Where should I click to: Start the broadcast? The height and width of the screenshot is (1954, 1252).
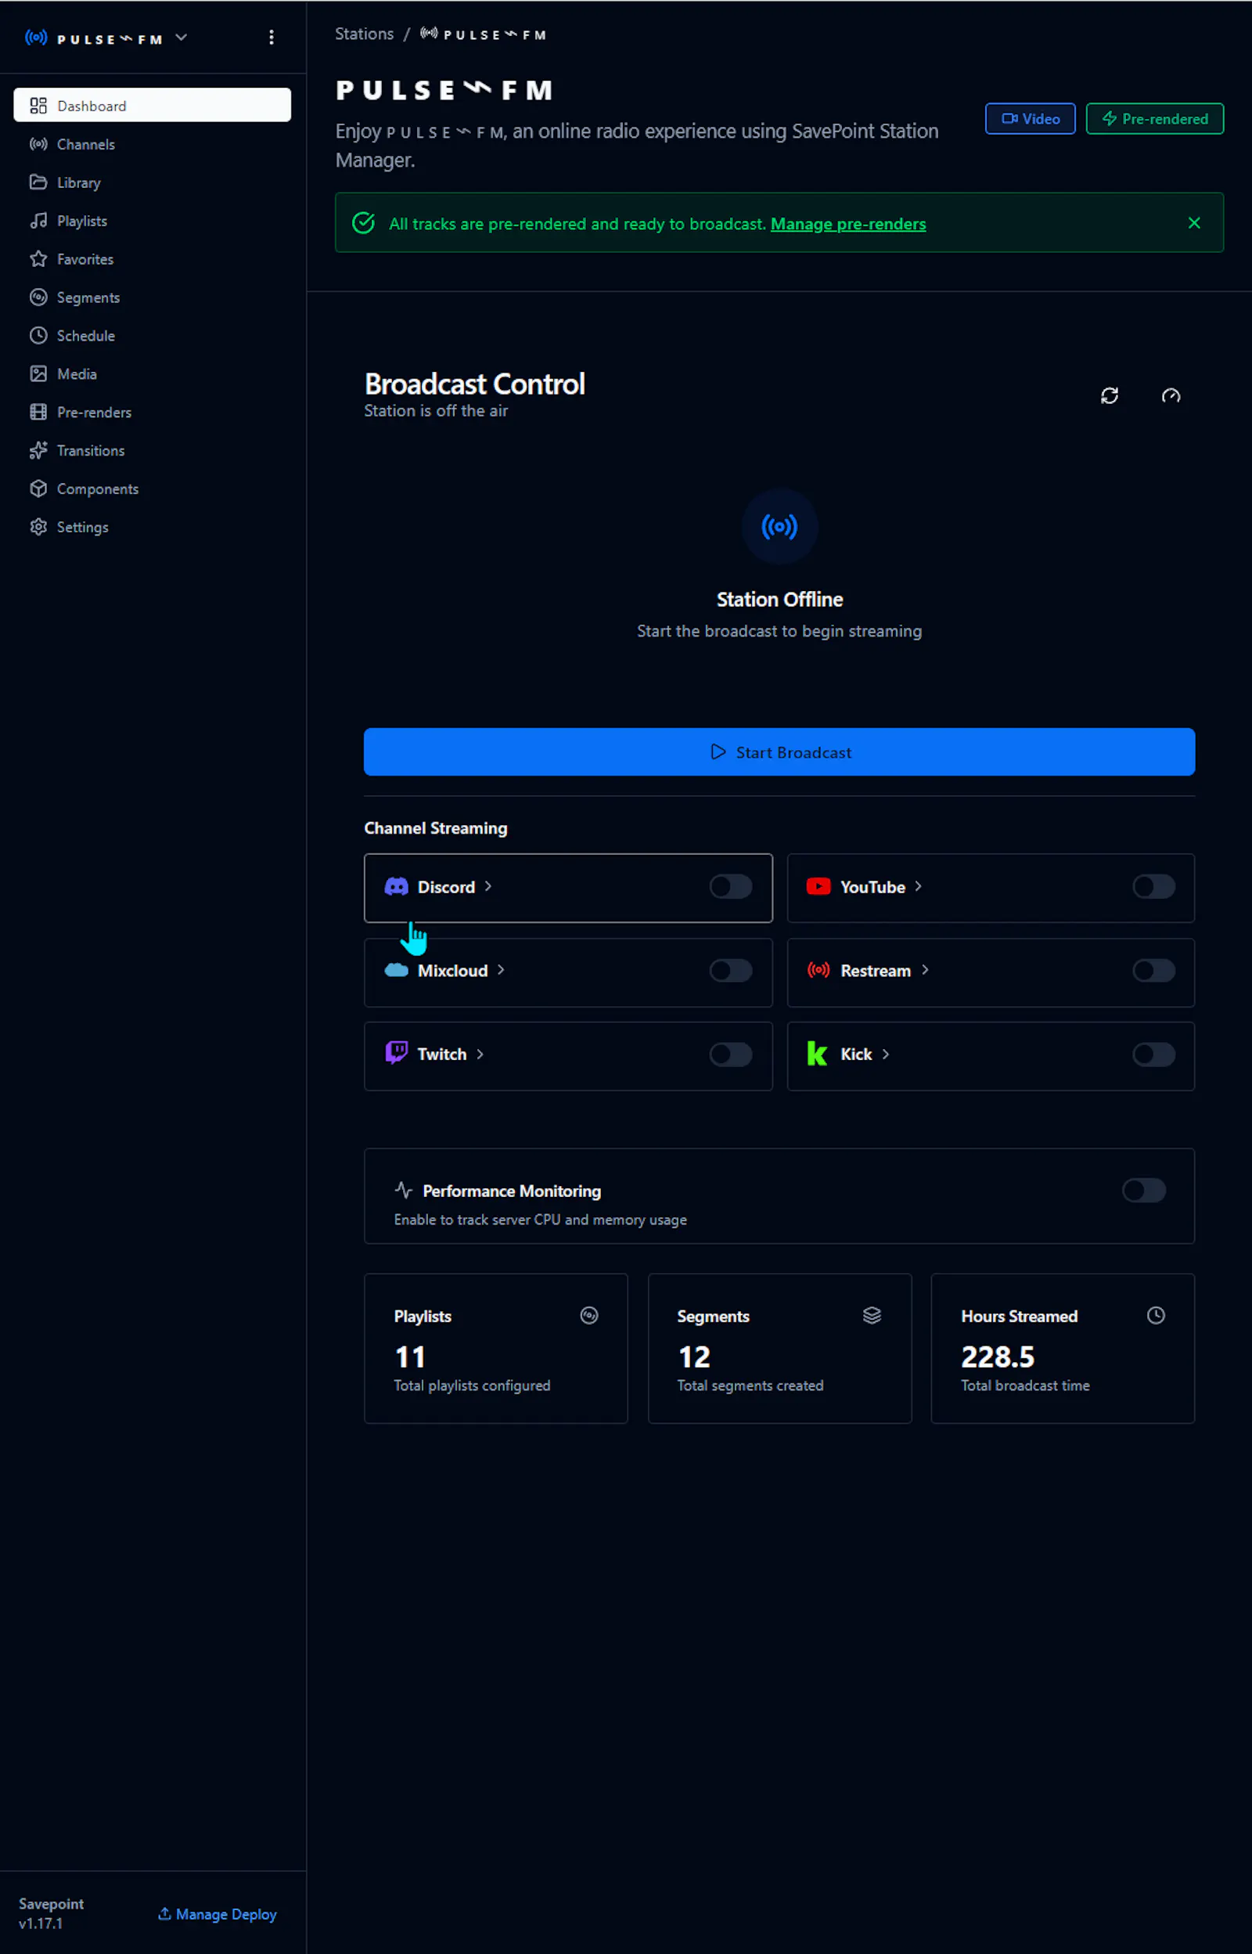779,752
